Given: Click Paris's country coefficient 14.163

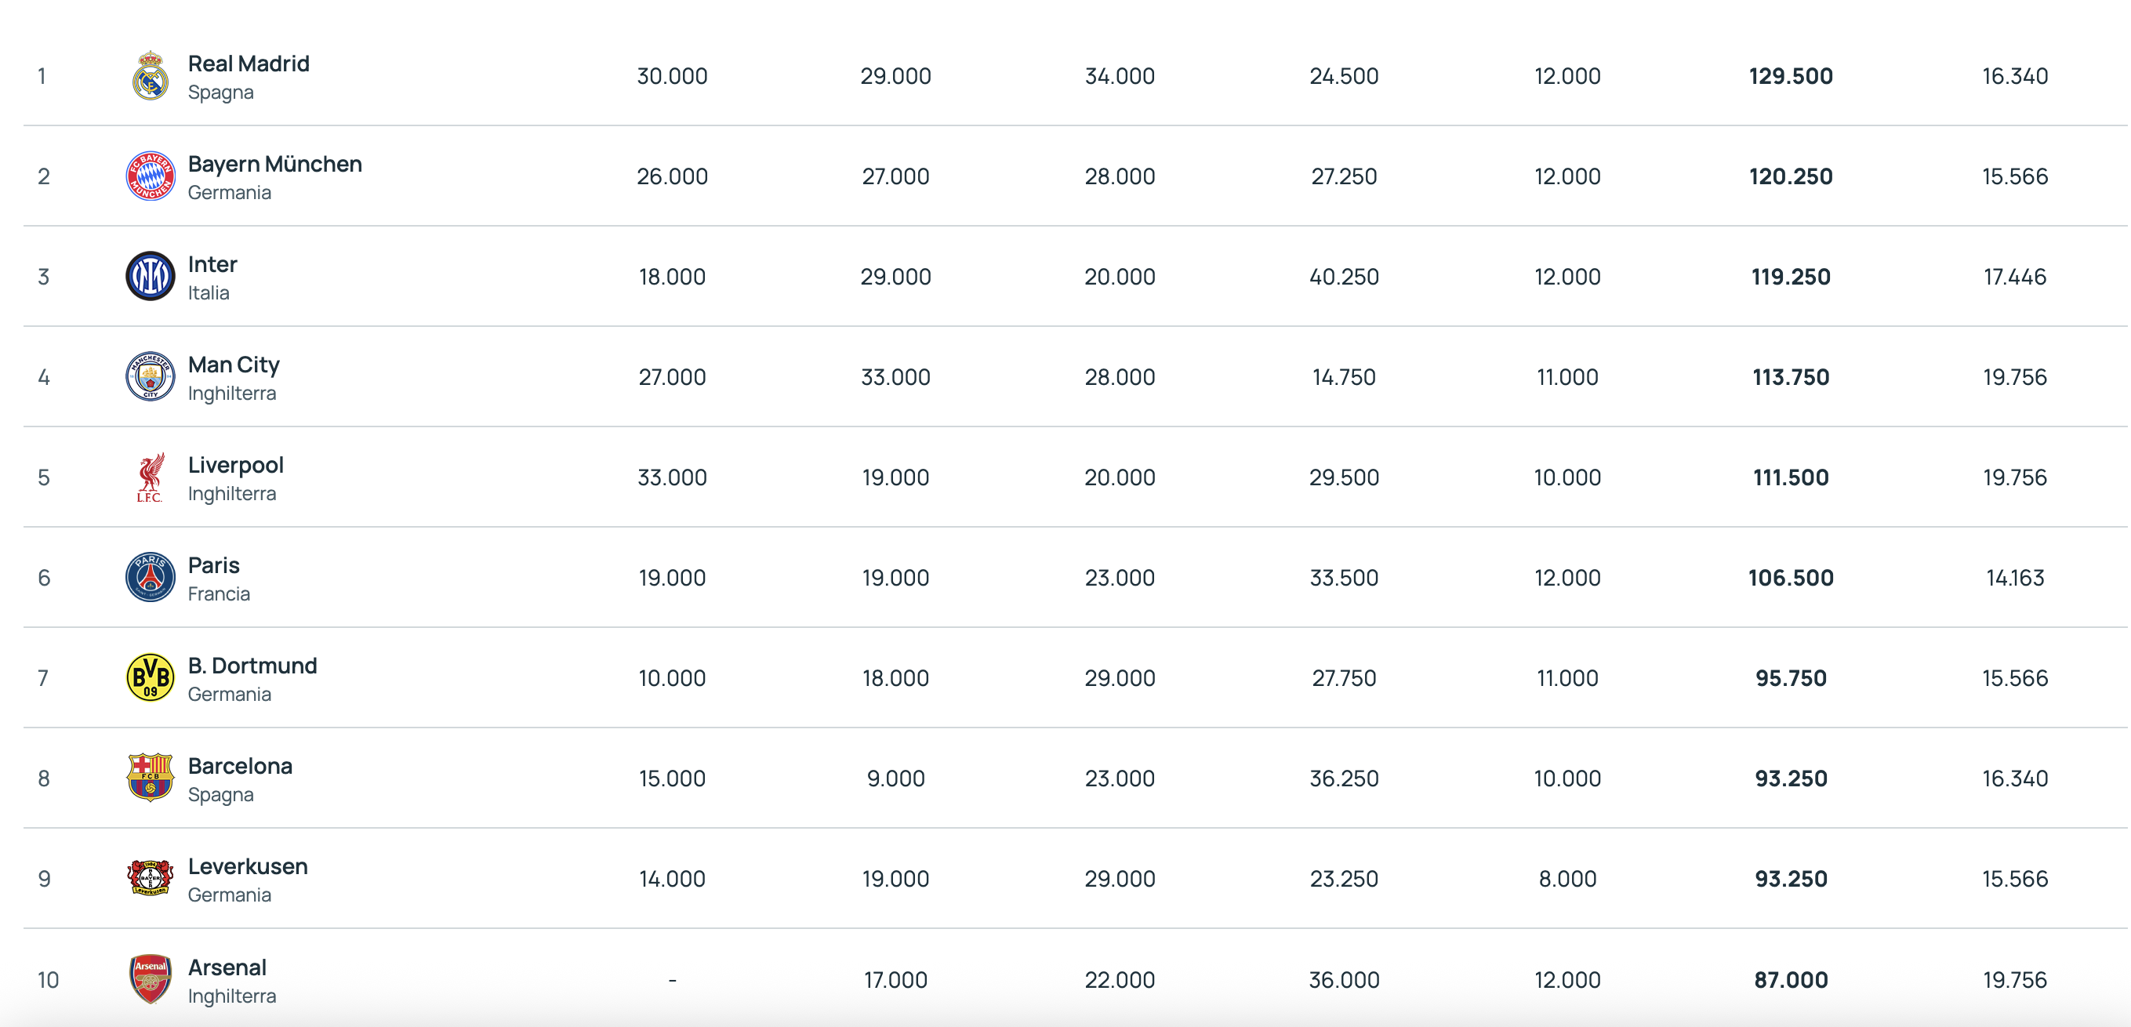Looking at the screenshot, I should pos(2014,577).
